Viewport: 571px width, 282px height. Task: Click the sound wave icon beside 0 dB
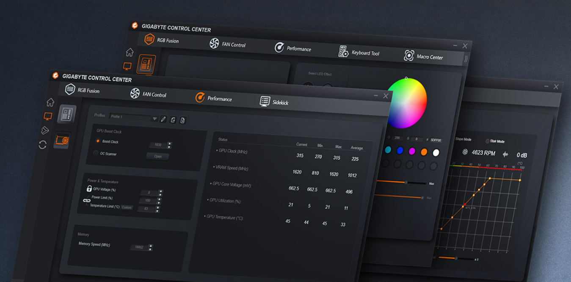(505, 155)
